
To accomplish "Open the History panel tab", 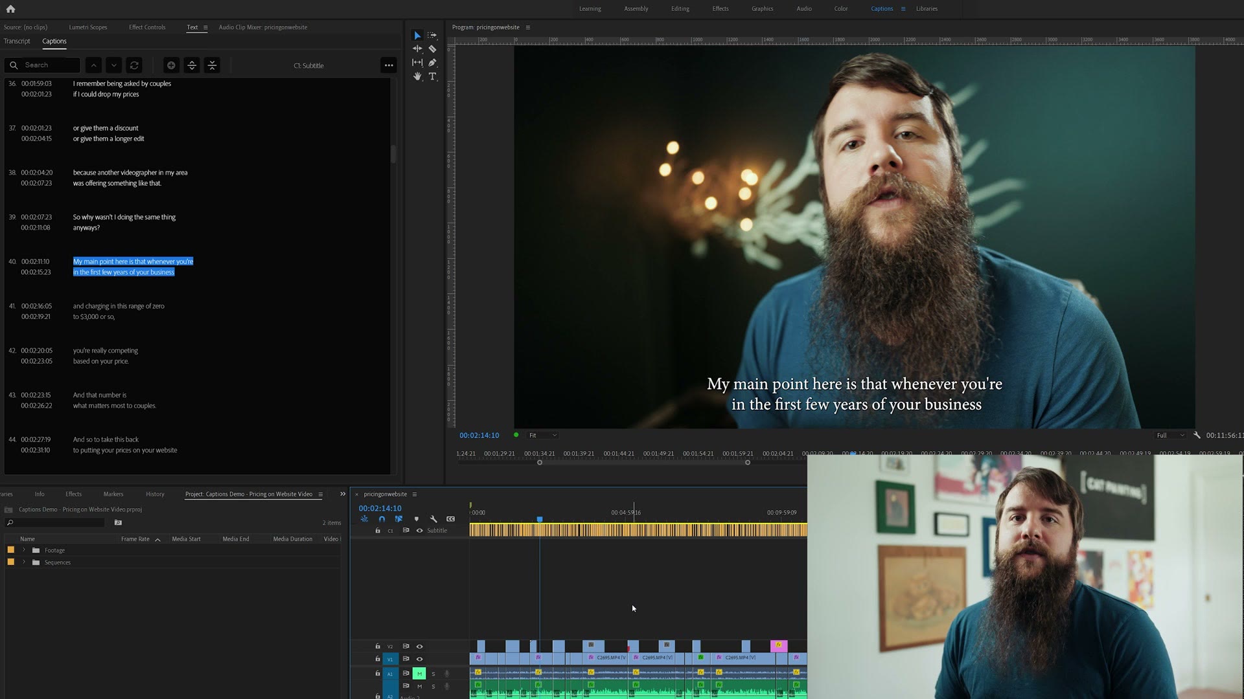I will click(x=155, y=494).
